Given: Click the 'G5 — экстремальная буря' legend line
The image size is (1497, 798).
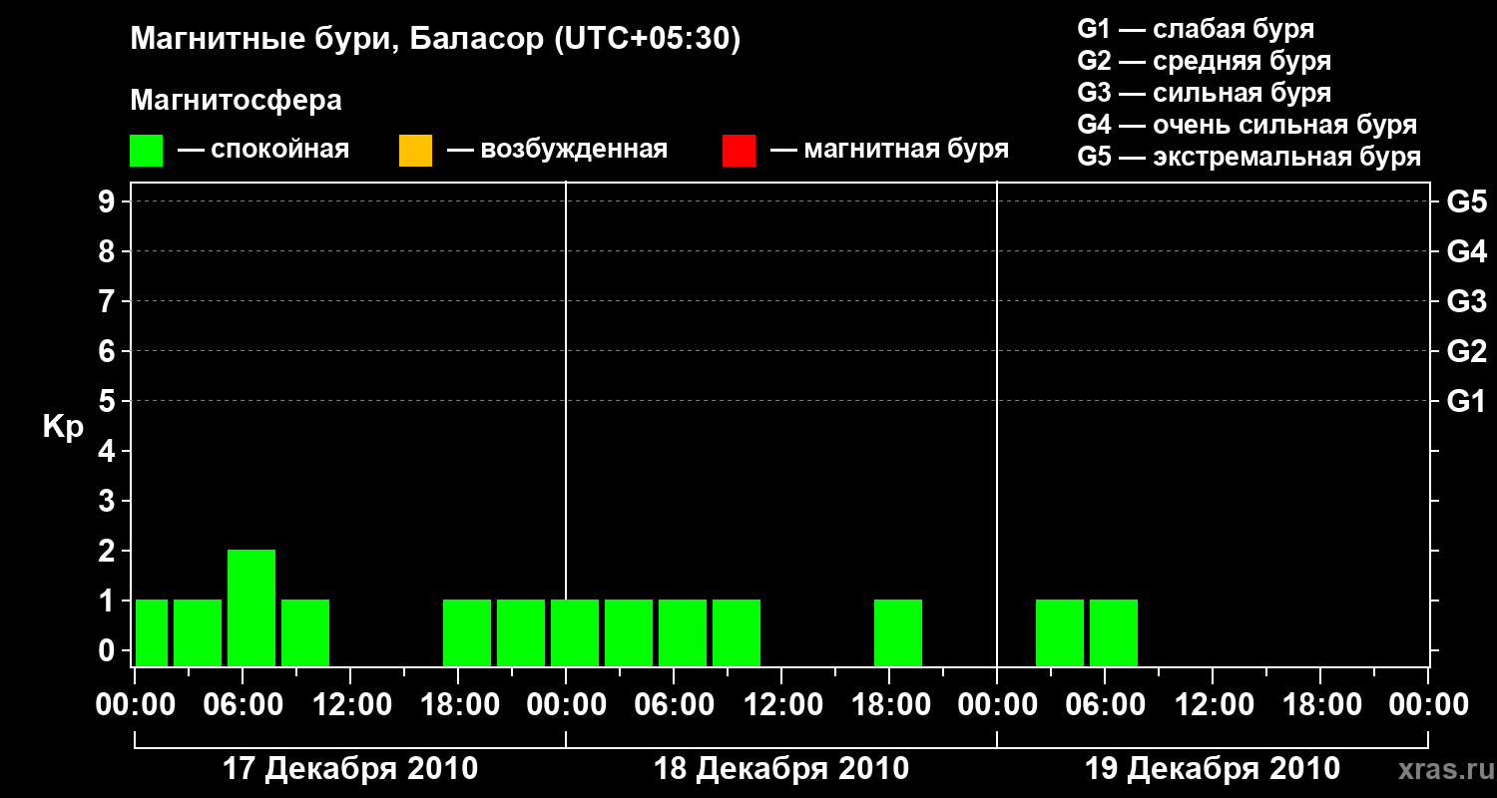Looking at the screenshot, I should click(x=1249, y=157).
